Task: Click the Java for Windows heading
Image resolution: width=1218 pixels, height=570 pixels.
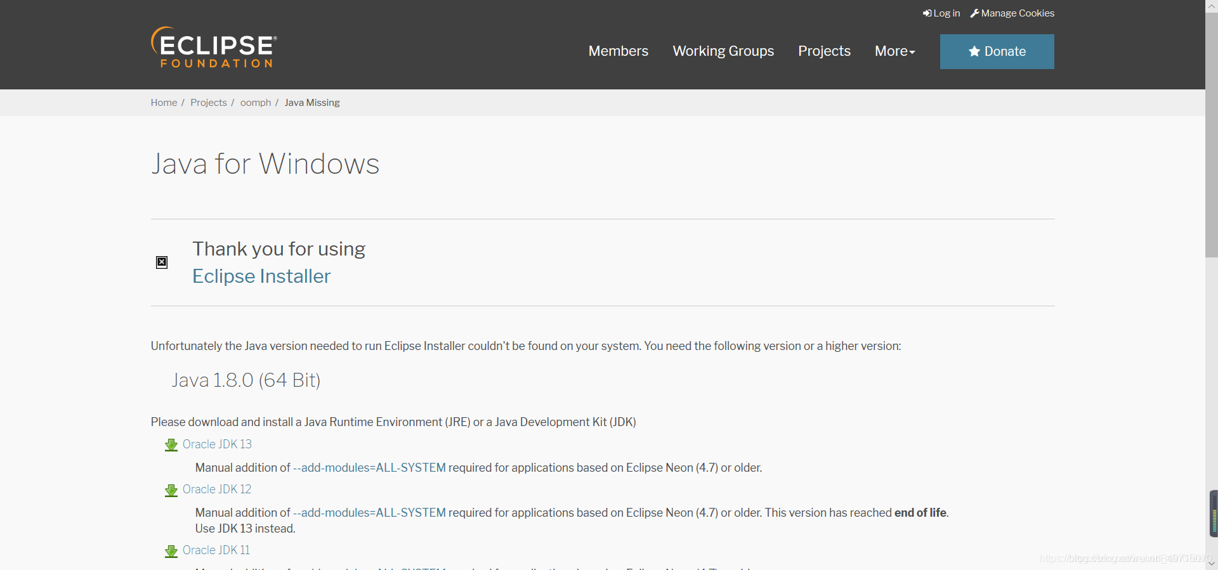Action: point(265,164)
